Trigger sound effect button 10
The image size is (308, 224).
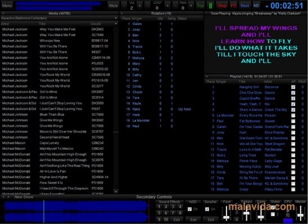point(166,220)
